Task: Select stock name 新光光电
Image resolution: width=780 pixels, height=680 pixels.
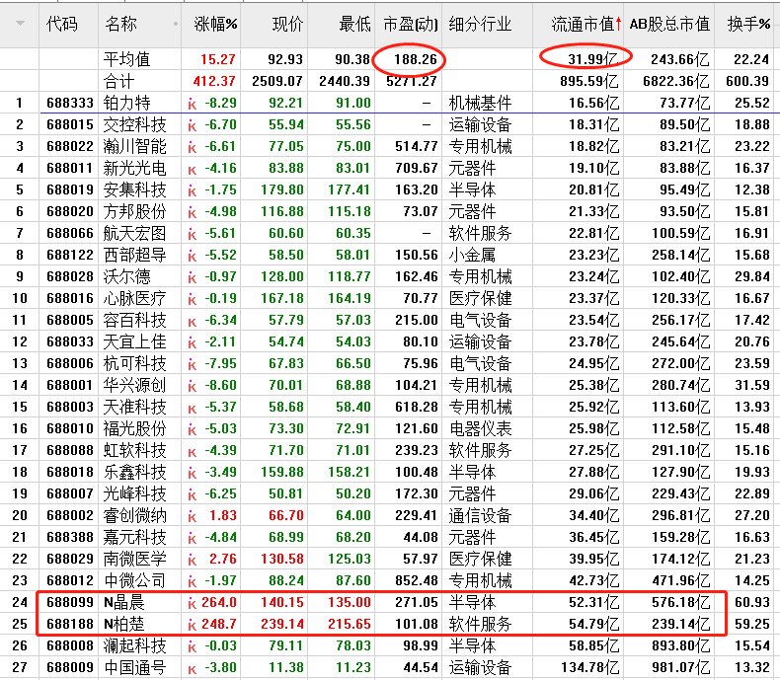Action: [135, 168]
